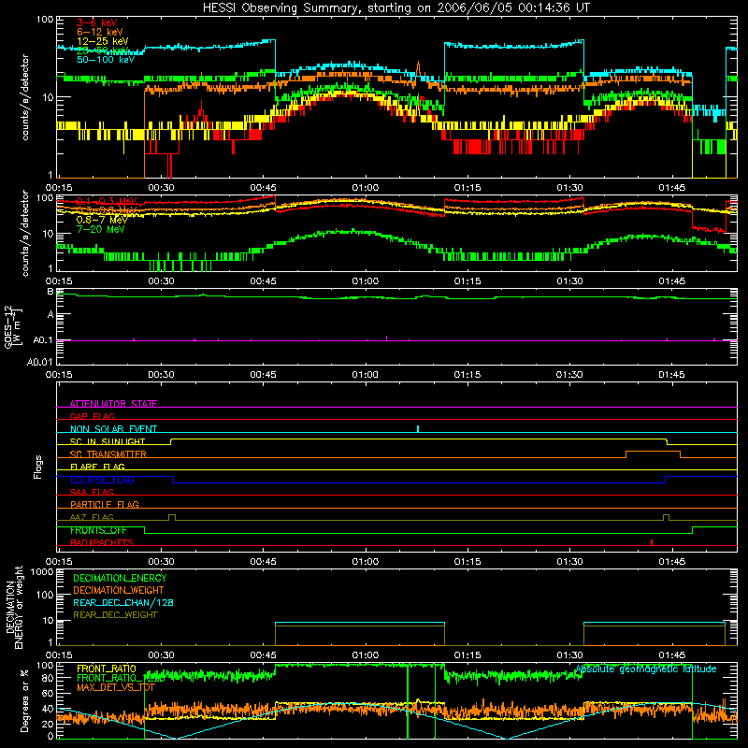Click the red BAD_PACKETS tick marker
The image size is (748, 748).
tap(652, 542)
